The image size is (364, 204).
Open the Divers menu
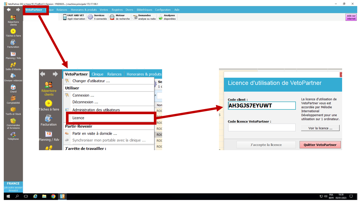[x=129, y=10]
